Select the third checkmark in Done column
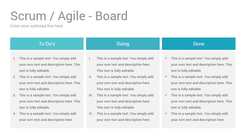The width and height of the screenshot is (246, 138). (166, 95)
